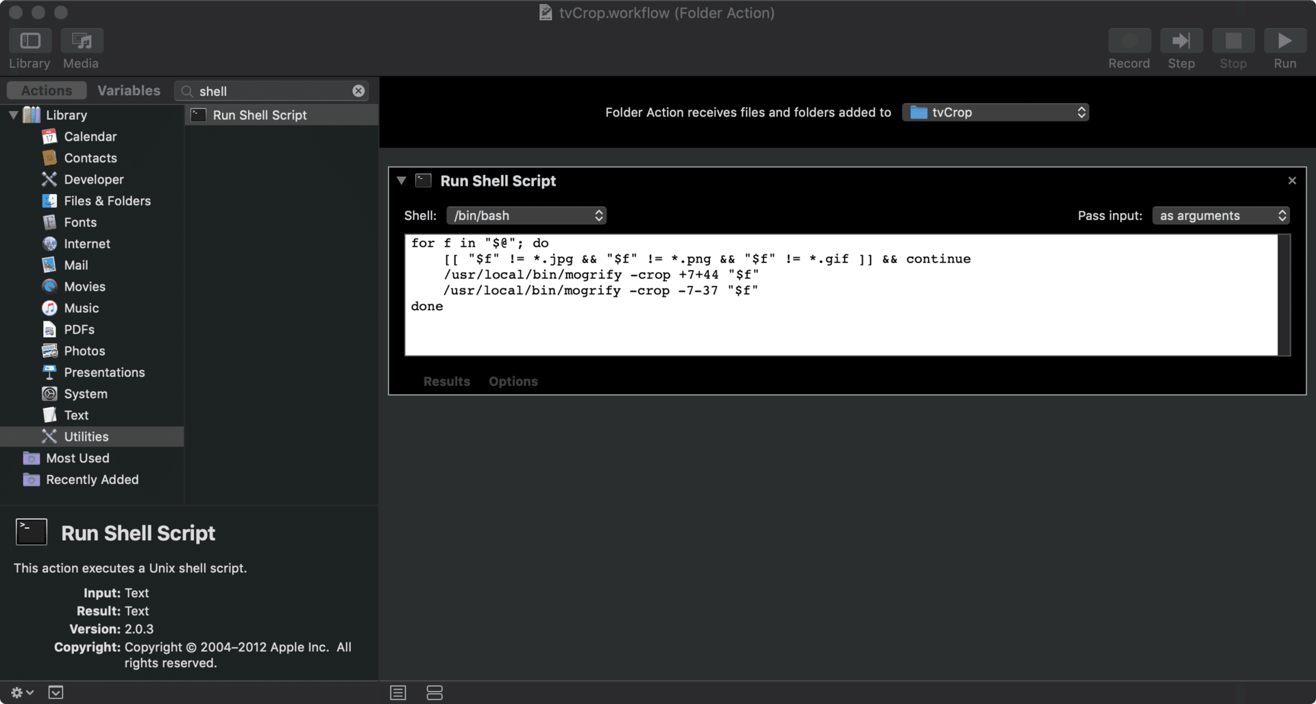Remove the Run Shell Script action
Viewport: 1316px width, 704px height.
coord(1292,180)
